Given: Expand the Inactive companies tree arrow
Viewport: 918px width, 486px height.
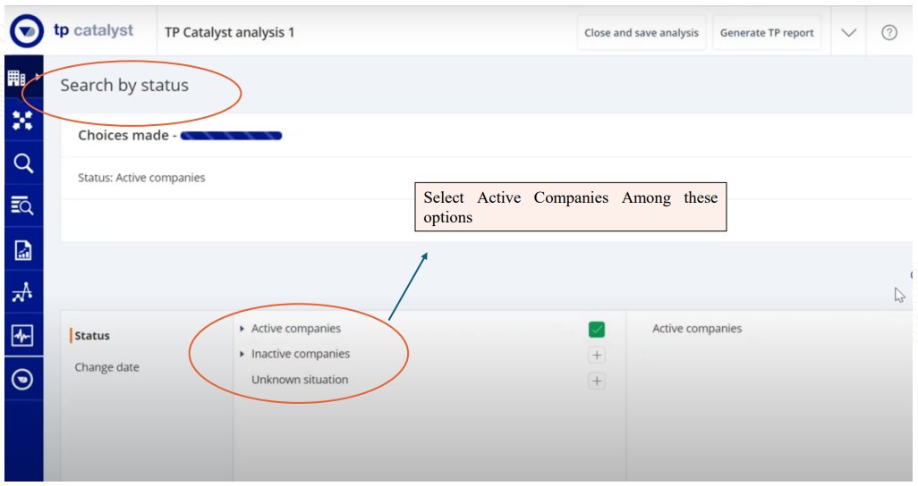Looking at the screenshot, I should (242, 355).
